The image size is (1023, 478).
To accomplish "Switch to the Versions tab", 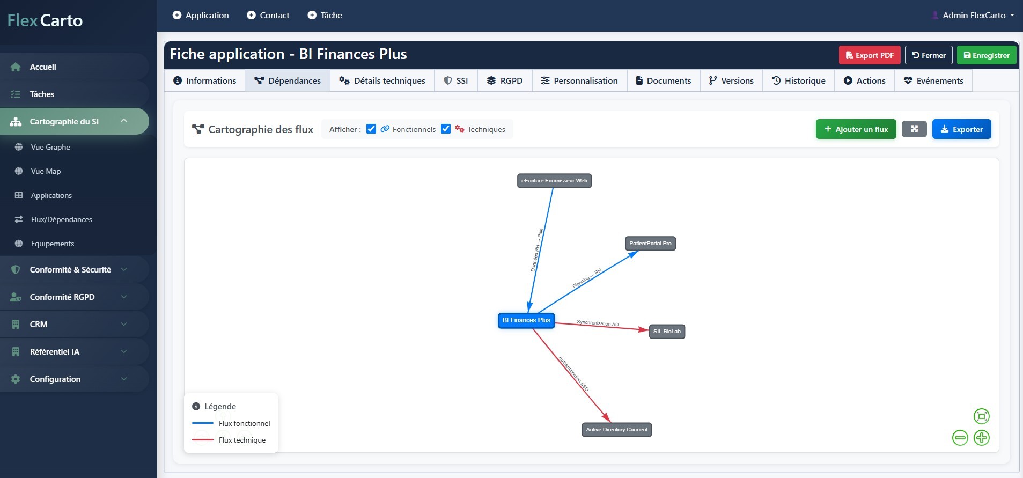I will [x=731, y=80].
